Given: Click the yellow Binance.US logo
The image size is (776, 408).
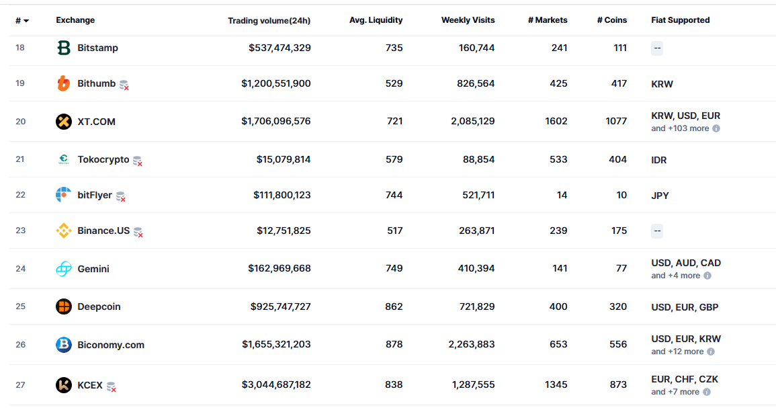Looking at the screenshot, I should pyautogui.click(x=64, y=231).
